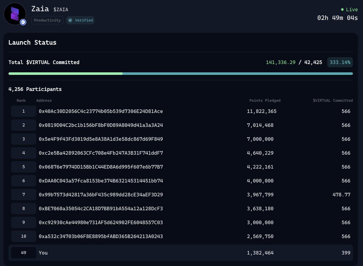Click the 42,425 target amount
This screenshot has height=266, width=363.
point(313,62)
